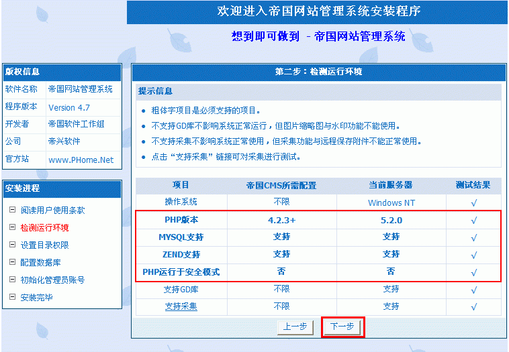Click the 帝兴软件 company text
The height and width of the screenshot is (352, 509).
point(64,141)
